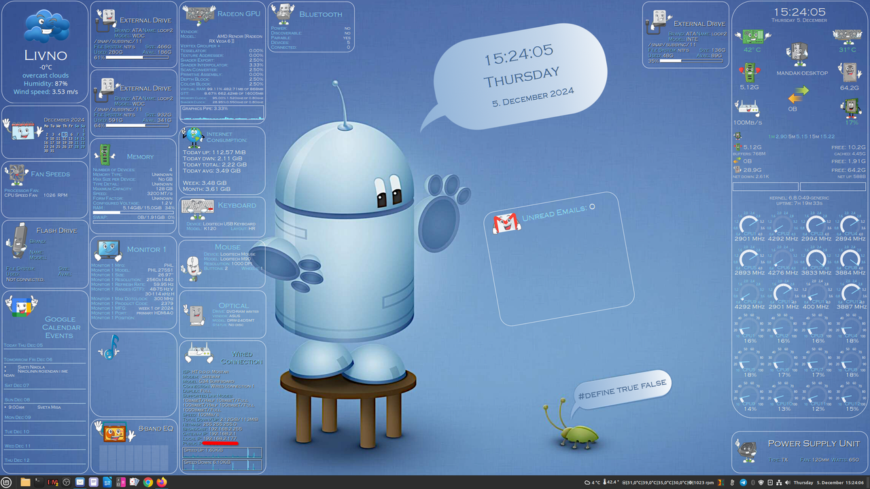Open the Linux Mint start menu
The width and height of the screenshot is (870, 489).
click(x=6, y=482)
